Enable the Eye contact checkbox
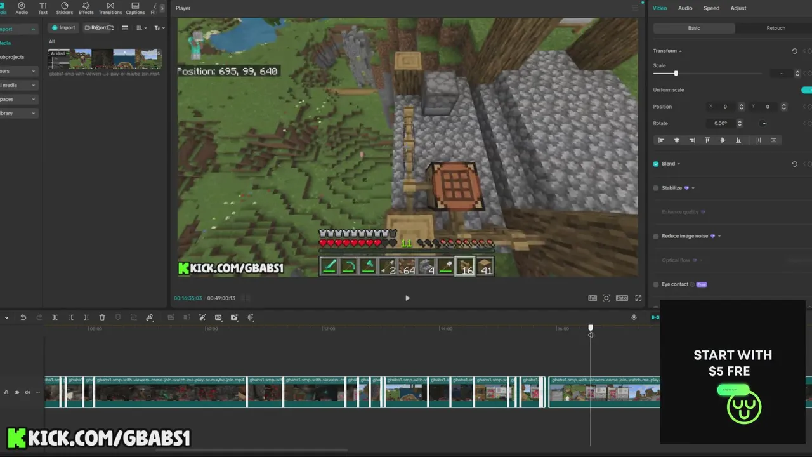The image size is (812, 457). click(x=656, y=284)
